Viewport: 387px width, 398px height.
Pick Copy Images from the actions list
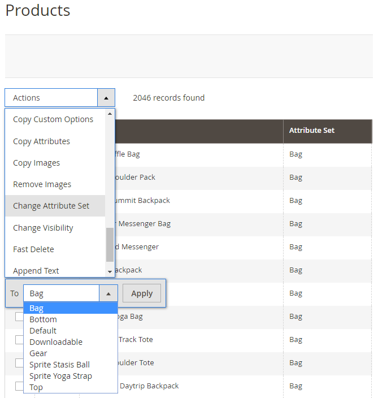pos(37,163)
